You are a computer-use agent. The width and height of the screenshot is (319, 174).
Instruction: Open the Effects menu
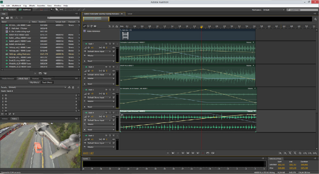pos(32,6)
